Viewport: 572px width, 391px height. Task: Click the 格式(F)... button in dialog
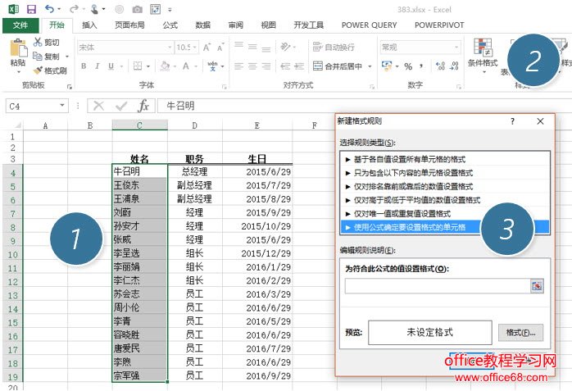point(520,333)
